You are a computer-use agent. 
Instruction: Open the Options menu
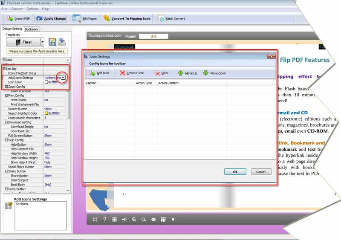(32, 9)
